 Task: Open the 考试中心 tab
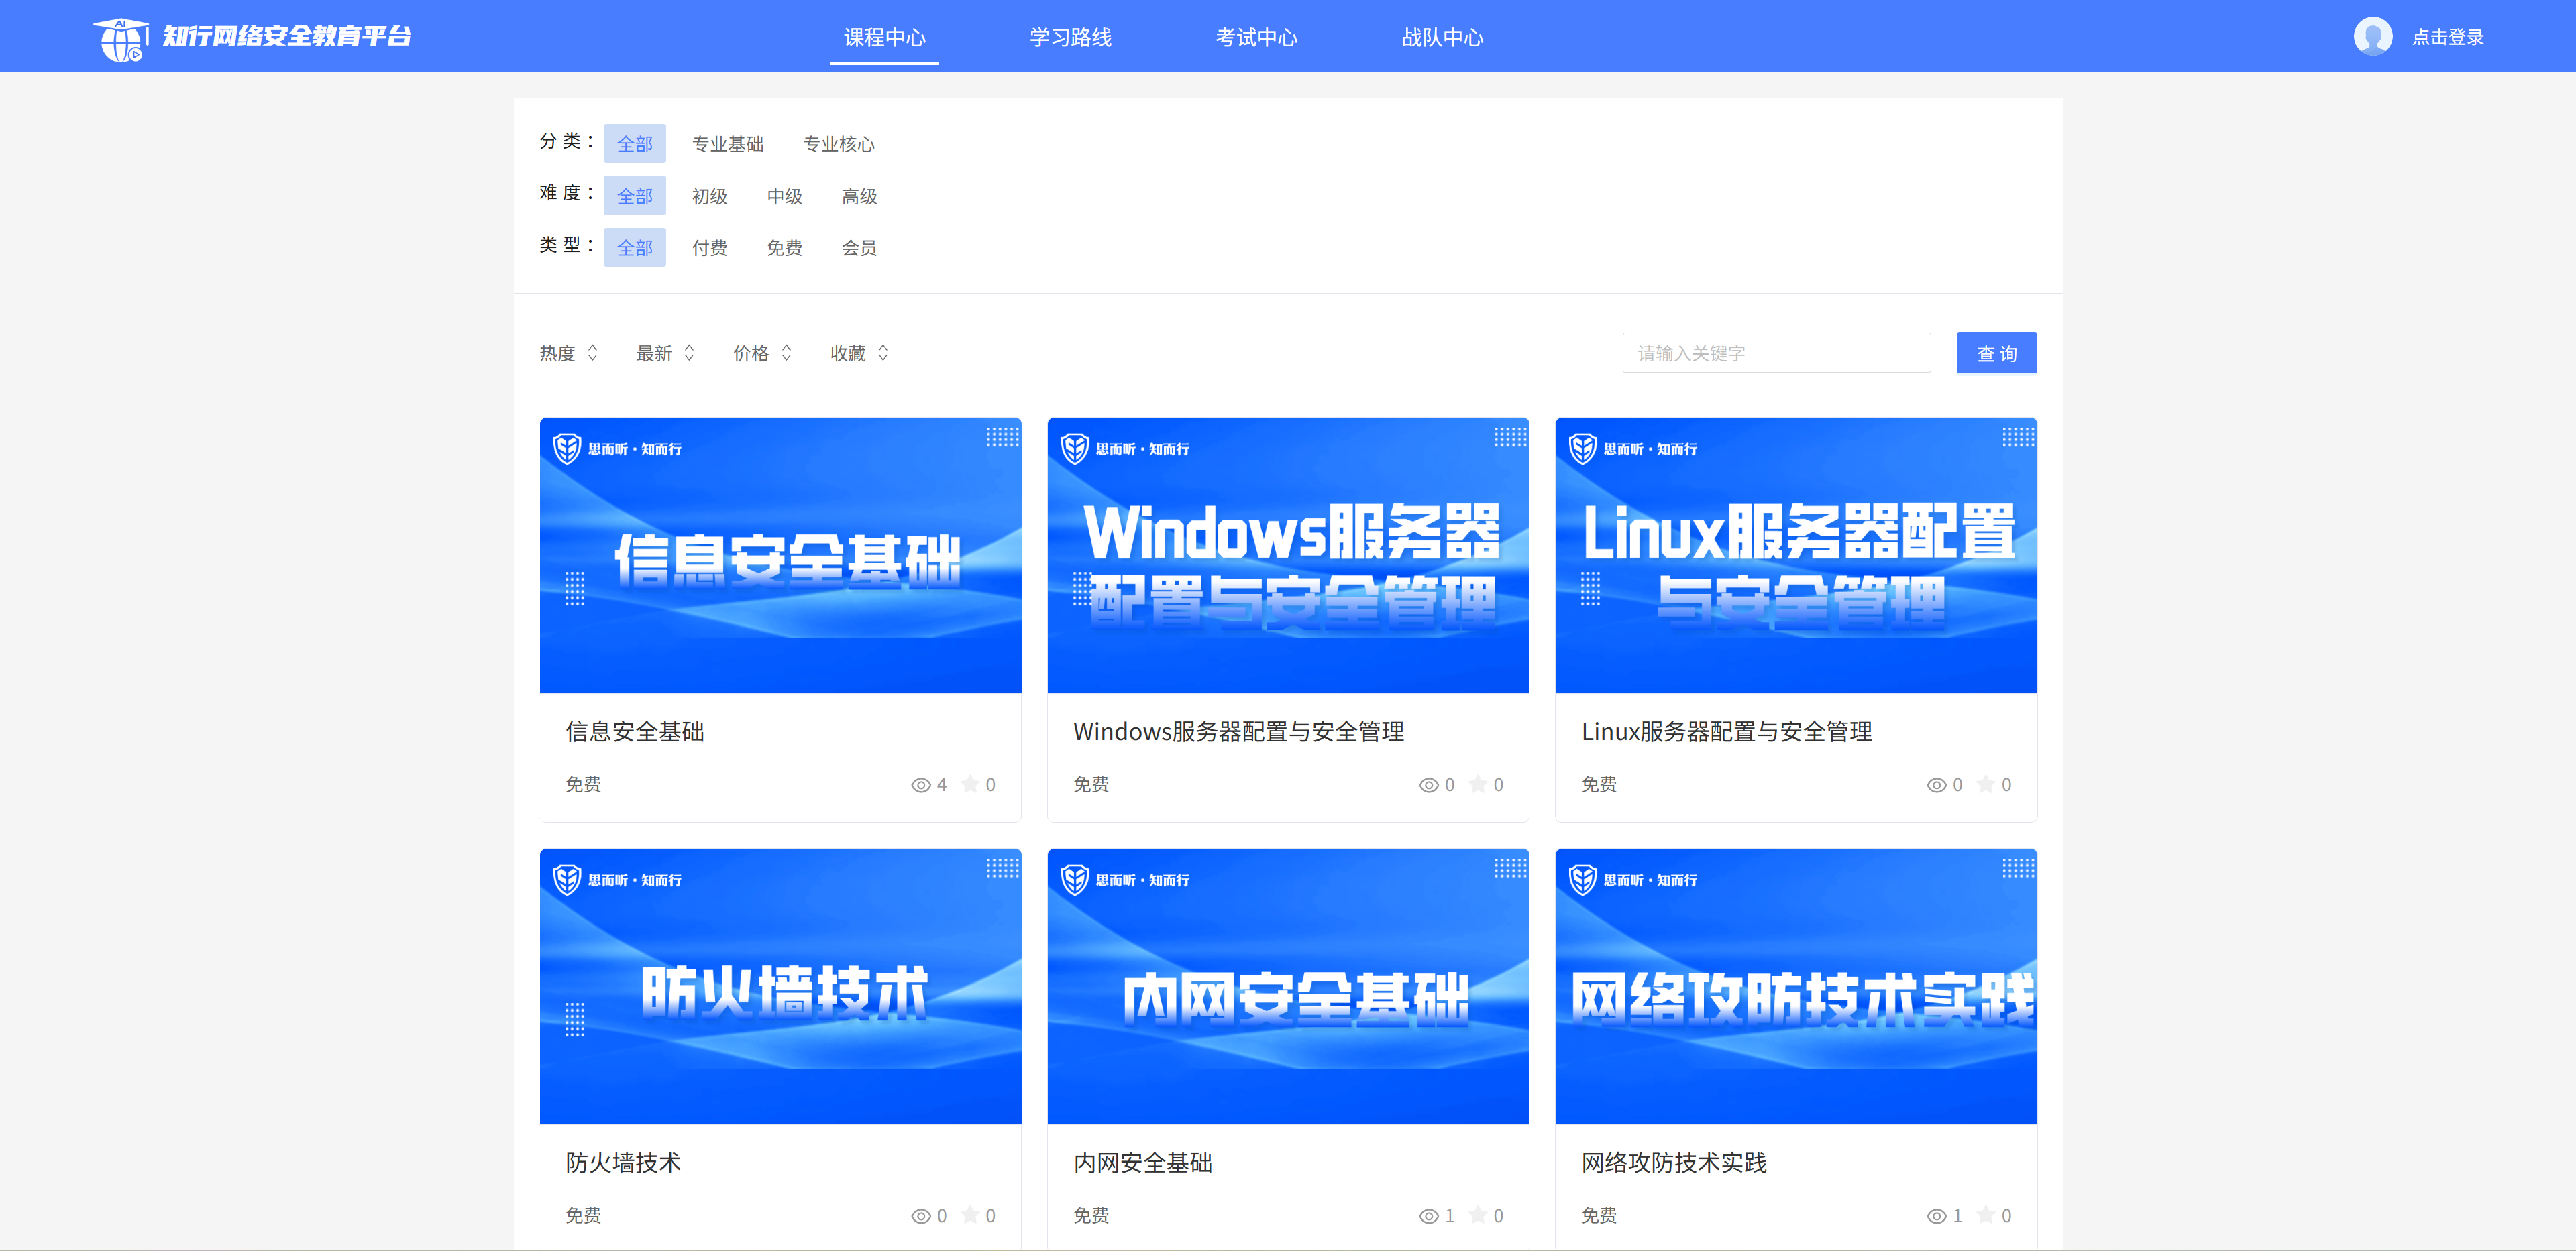click(1257, 37)
